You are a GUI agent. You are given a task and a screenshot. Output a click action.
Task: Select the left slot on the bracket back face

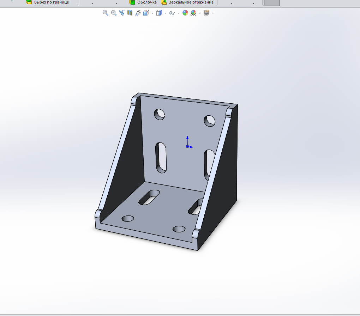click(x=161, y=158)
